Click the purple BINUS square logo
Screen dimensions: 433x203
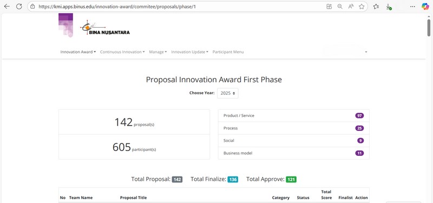(x=65, y=25)
